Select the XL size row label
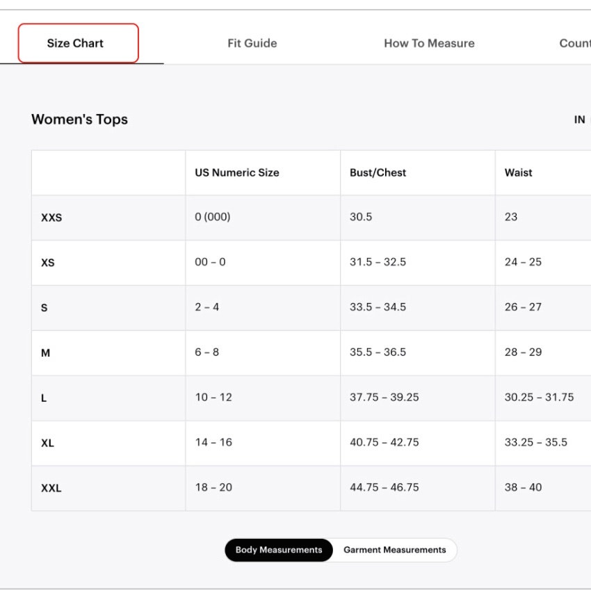The width and height of the screenshot is (591, 591). pyautogui.click(x=47, y=443)
